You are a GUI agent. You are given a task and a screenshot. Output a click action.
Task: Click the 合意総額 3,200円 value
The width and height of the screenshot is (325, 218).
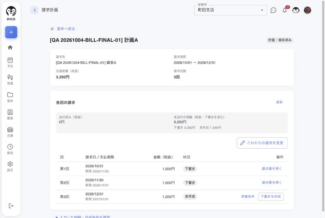coord(63,77)
